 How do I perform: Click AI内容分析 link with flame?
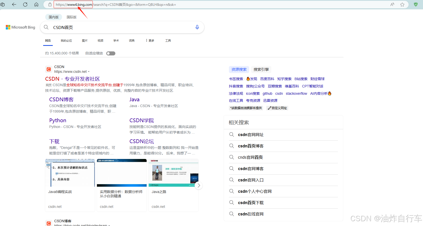point(321,93)
